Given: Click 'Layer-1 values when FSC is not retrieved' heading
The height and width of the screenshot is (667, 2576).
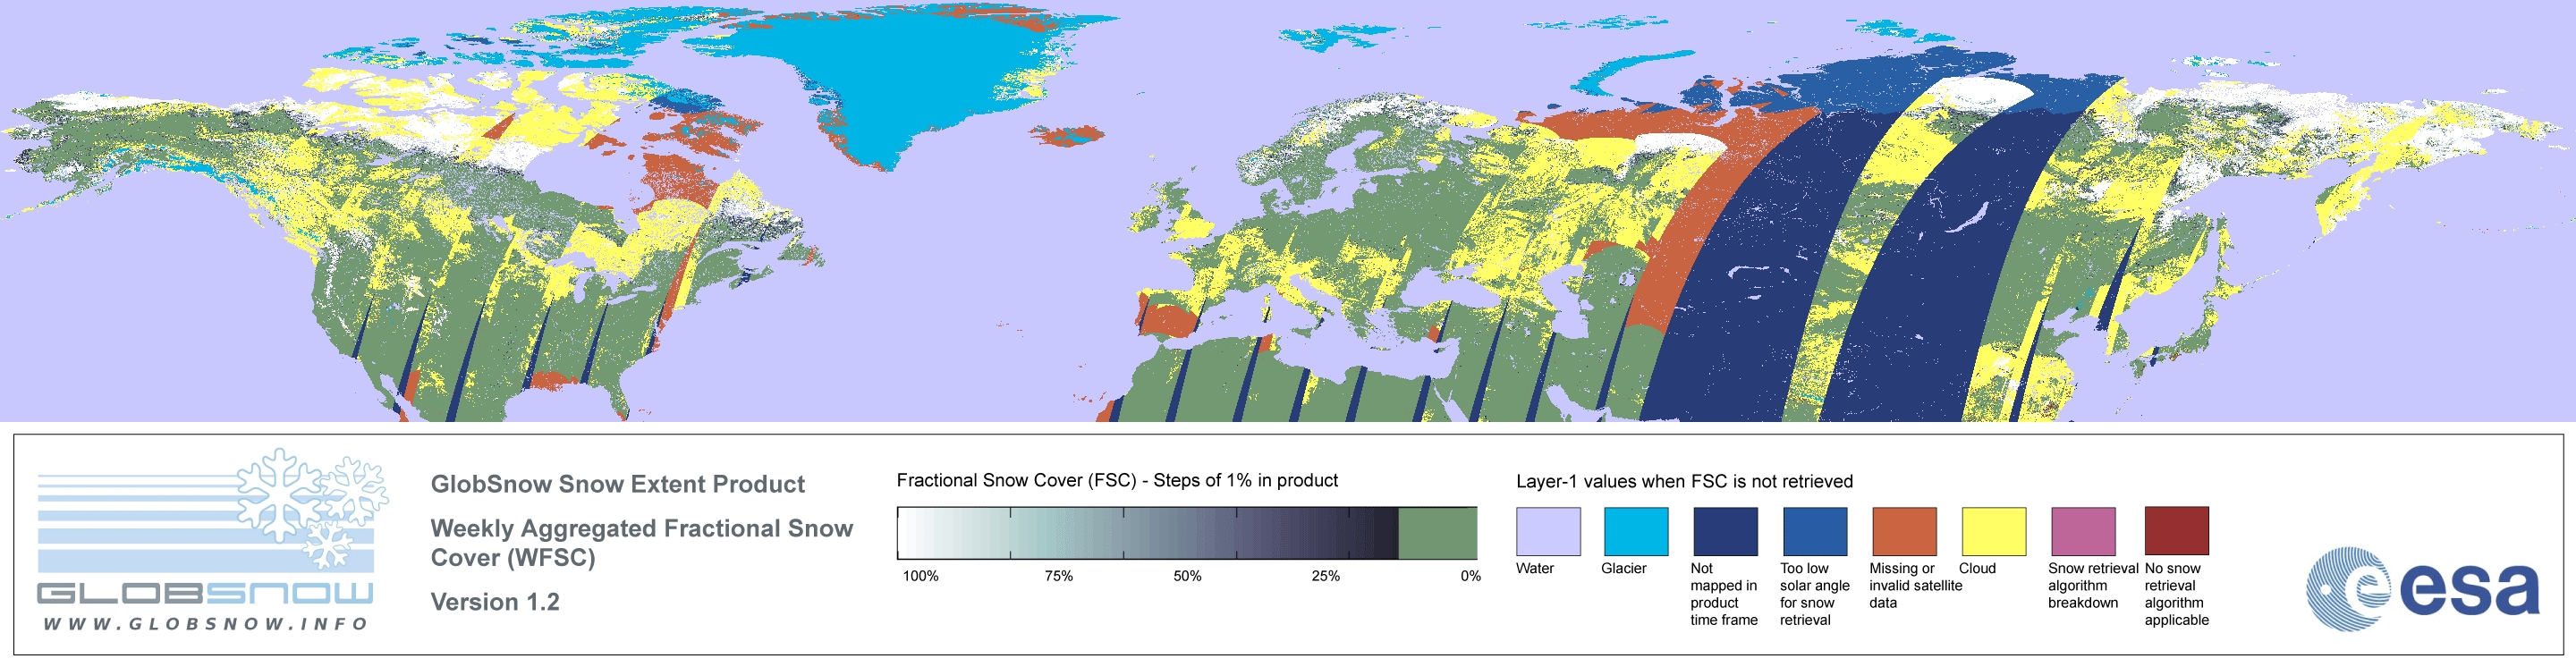Looking at the screenshot, I should [1684, 481].
